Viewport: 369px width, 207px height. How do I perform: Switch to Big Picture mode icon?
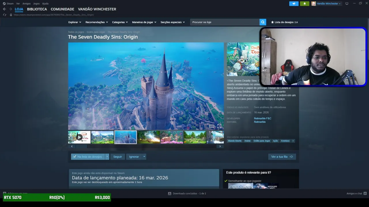click(347, 3)
